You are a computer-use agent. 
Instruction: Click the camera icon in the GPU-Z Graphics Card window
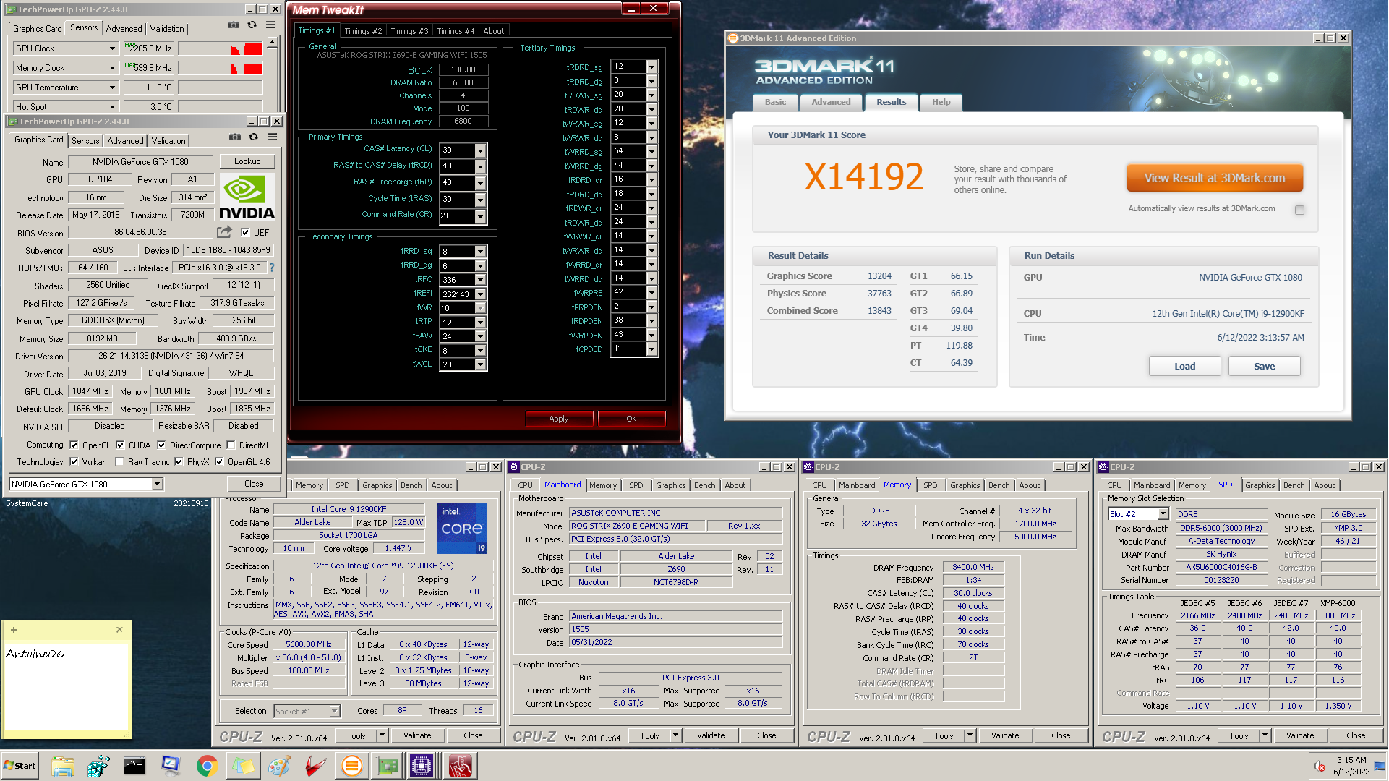[x=235, y=137]
